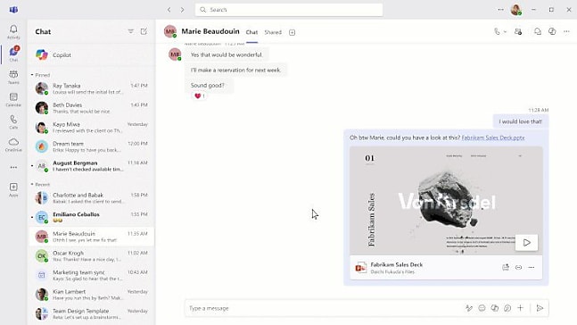Open the Fabrikam Sales Deck.pptx link

click(493, 137)
